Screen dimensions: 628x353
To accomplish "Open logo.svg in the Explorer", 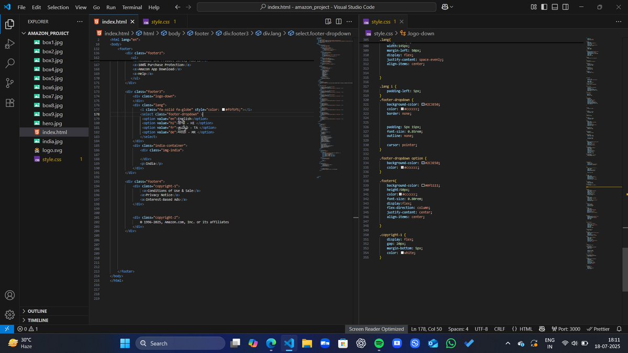I will coord(52,150).
